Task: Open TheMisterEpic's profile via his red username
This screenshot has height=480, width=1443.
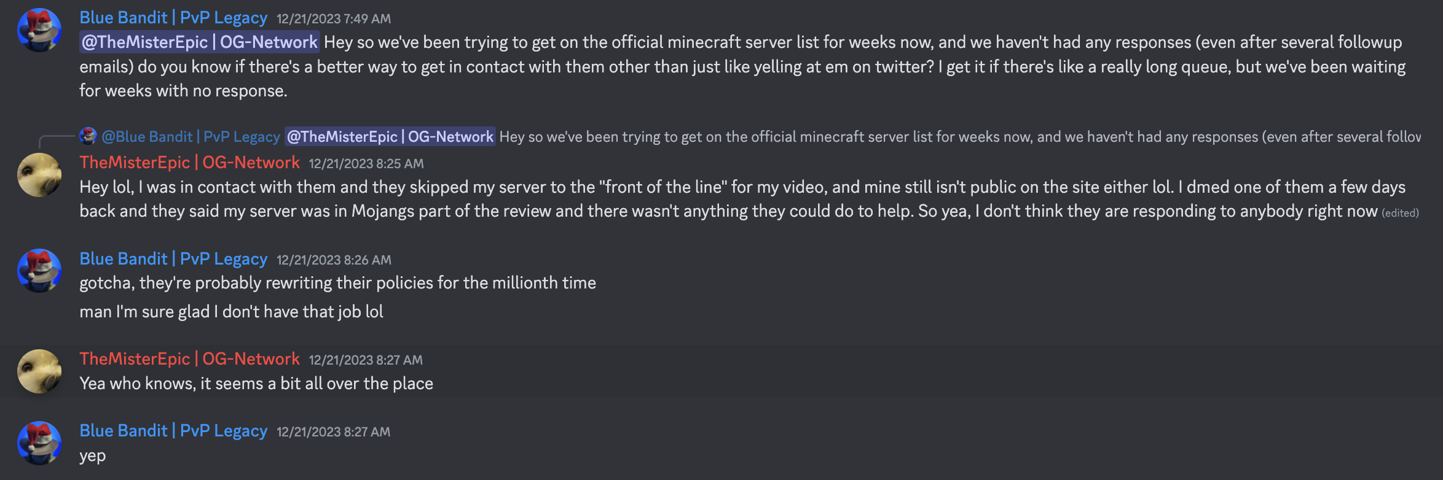Action: click(x=189, y=162)
